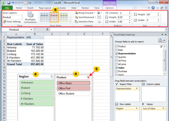
Task: Click Send Backward button
Action: [85, 17]
